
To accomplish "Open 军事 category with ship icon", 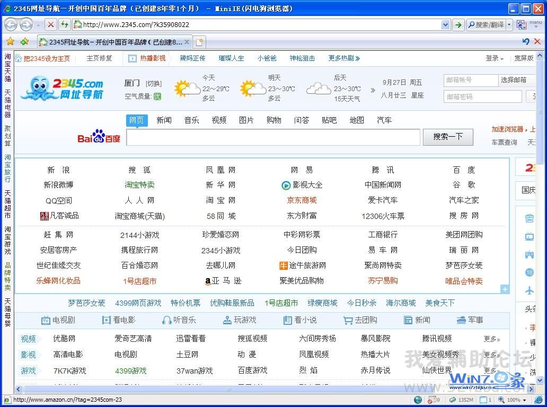I will pos(470,320).
